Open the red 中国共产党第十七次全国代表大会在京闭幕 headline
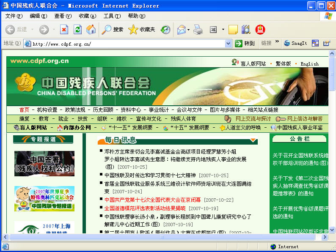 [x=152, y=200]
